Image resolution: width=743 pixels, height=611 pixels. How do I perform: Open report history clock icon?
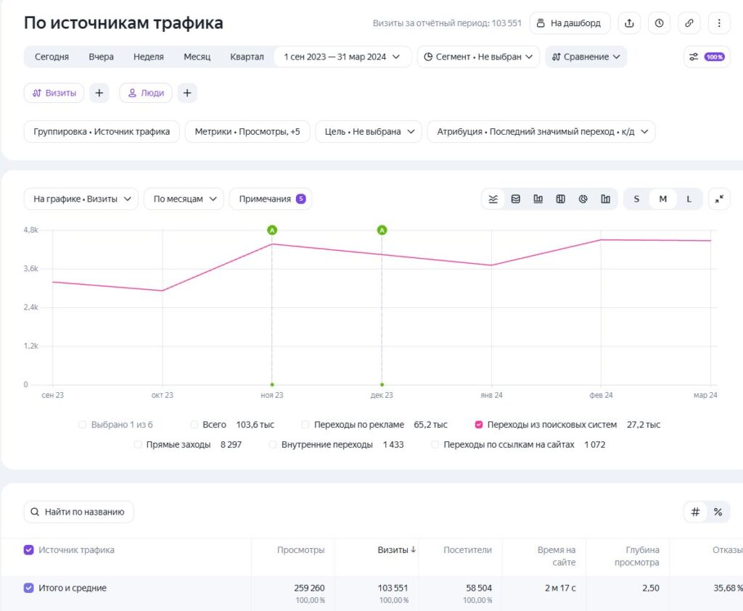point(659,23)
